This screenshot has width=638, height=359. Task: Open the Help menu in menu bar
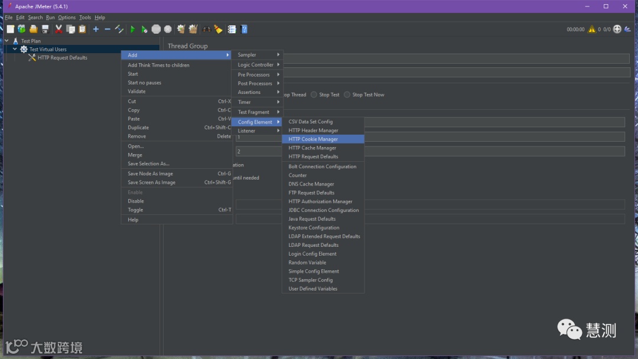click(x=100, y=18)
